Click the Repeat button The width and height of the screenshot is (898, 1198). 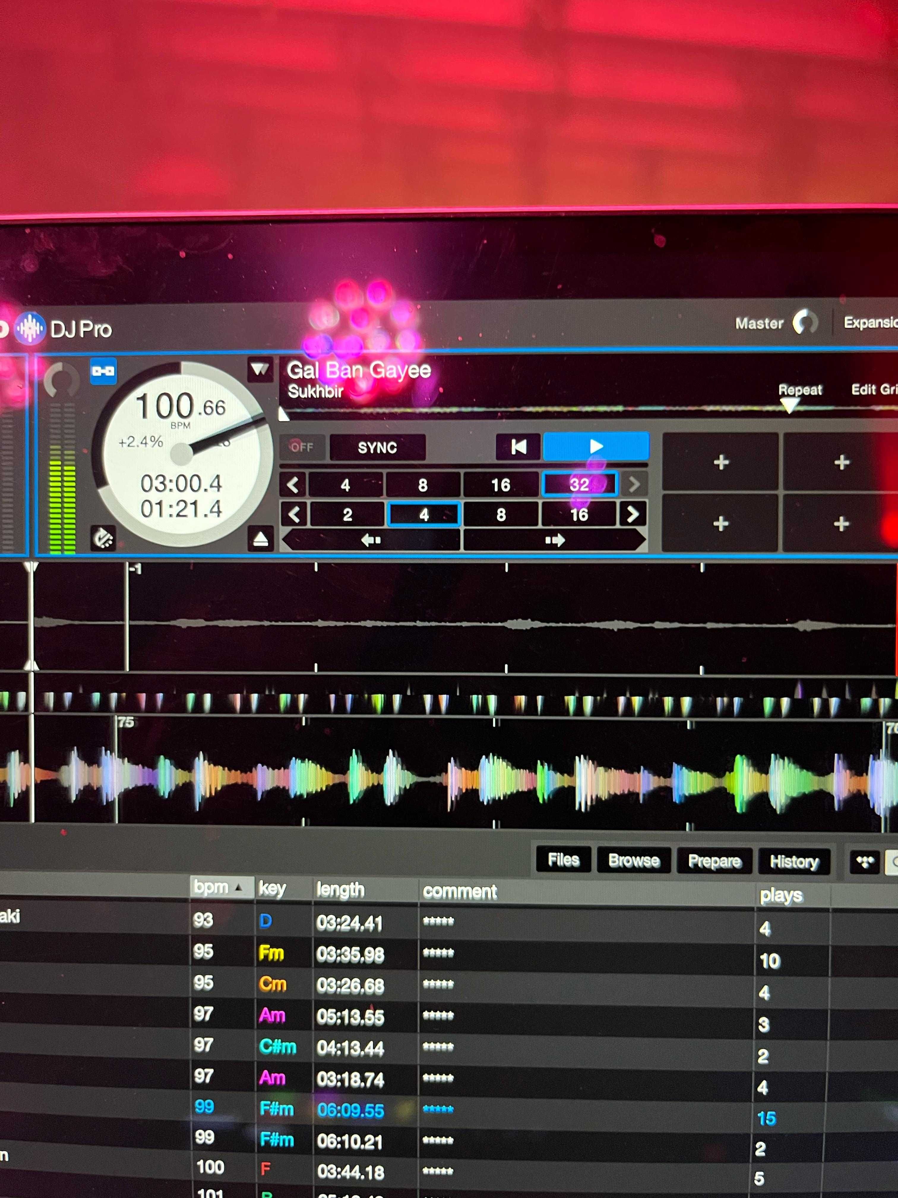point(799,390)
